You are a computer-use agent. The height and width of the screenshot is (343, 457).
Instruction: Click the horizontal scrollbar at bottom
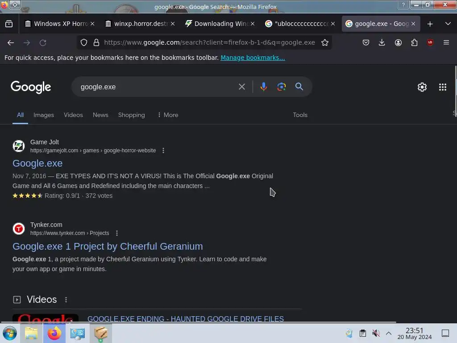pyautogui.click(x=199, y=322)
